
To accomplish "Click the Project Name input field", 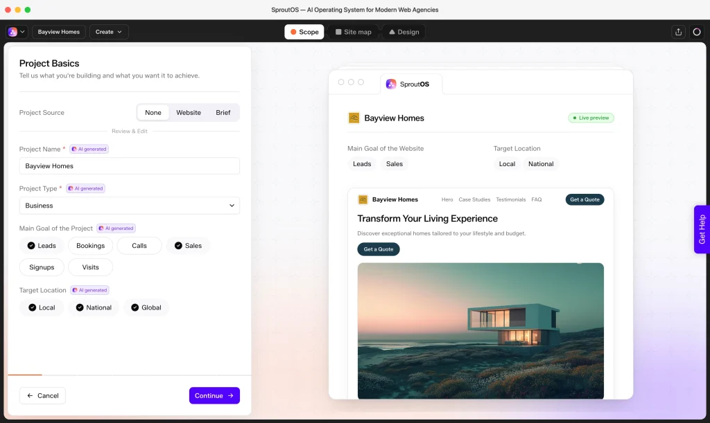I will coord(130,166).
